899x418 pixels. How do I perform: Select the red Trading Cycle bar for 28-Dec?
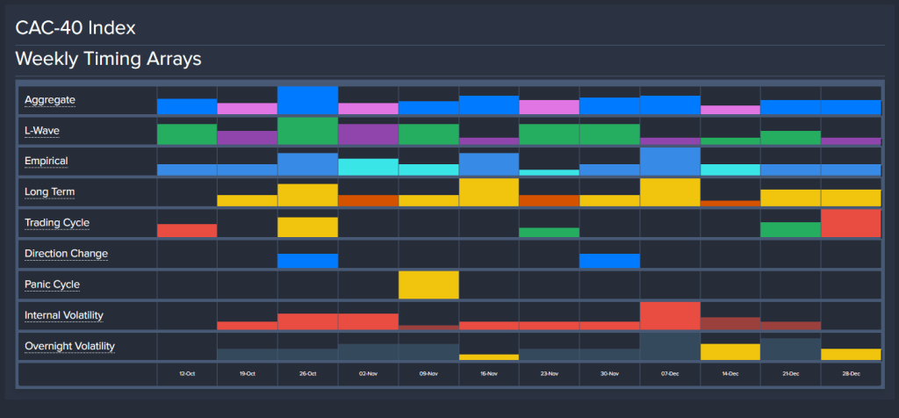(x=851, y=223)
